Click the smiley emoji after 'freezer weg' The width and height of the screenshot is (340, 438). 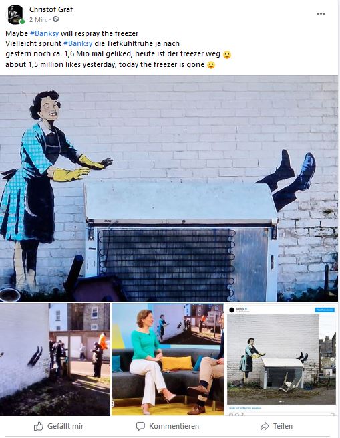coord(227,54)
